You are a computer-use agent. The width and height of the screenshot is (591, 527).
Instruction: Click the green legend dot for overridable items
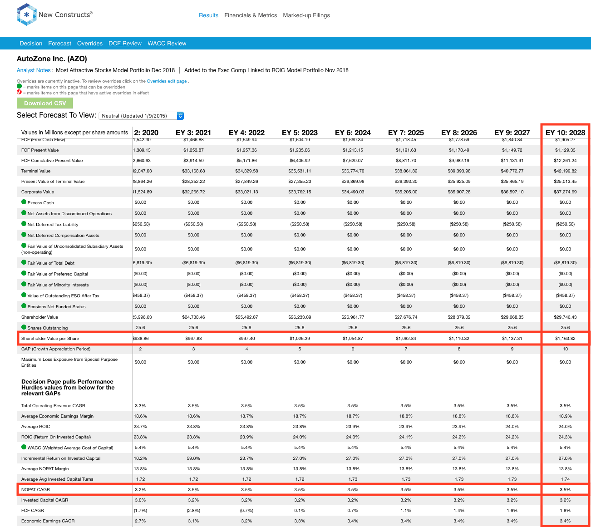point(19,86)
